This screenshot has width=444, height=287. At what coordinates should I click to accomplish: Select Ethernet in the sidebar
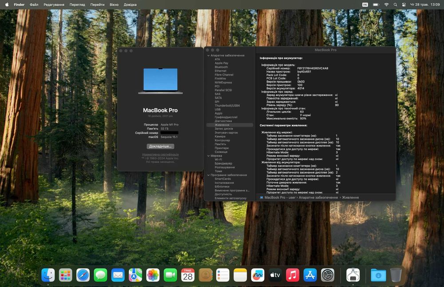pyautogui.click(x=220, y=71)
